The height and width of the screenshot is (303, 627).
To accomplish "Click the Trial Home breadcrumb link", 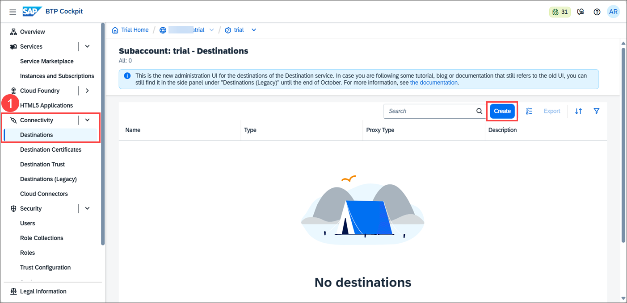I will (135, 30).
